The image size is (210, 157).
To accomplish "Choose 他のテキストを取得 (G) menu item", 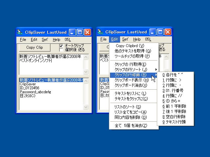I will point(134,51).
